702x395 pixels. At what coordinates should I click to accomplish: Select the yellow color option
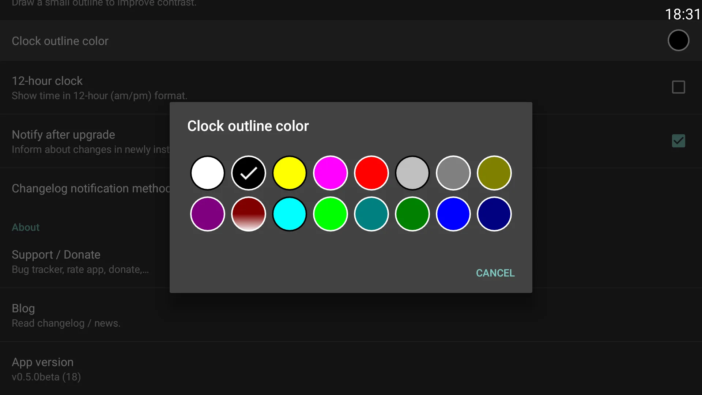(289, 173)
